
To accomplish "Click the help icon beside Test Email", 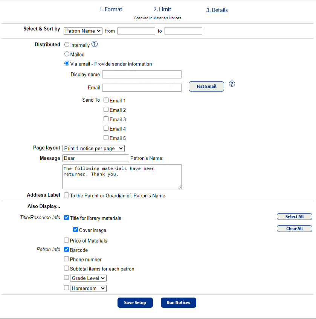I will [x=232, y=84].
